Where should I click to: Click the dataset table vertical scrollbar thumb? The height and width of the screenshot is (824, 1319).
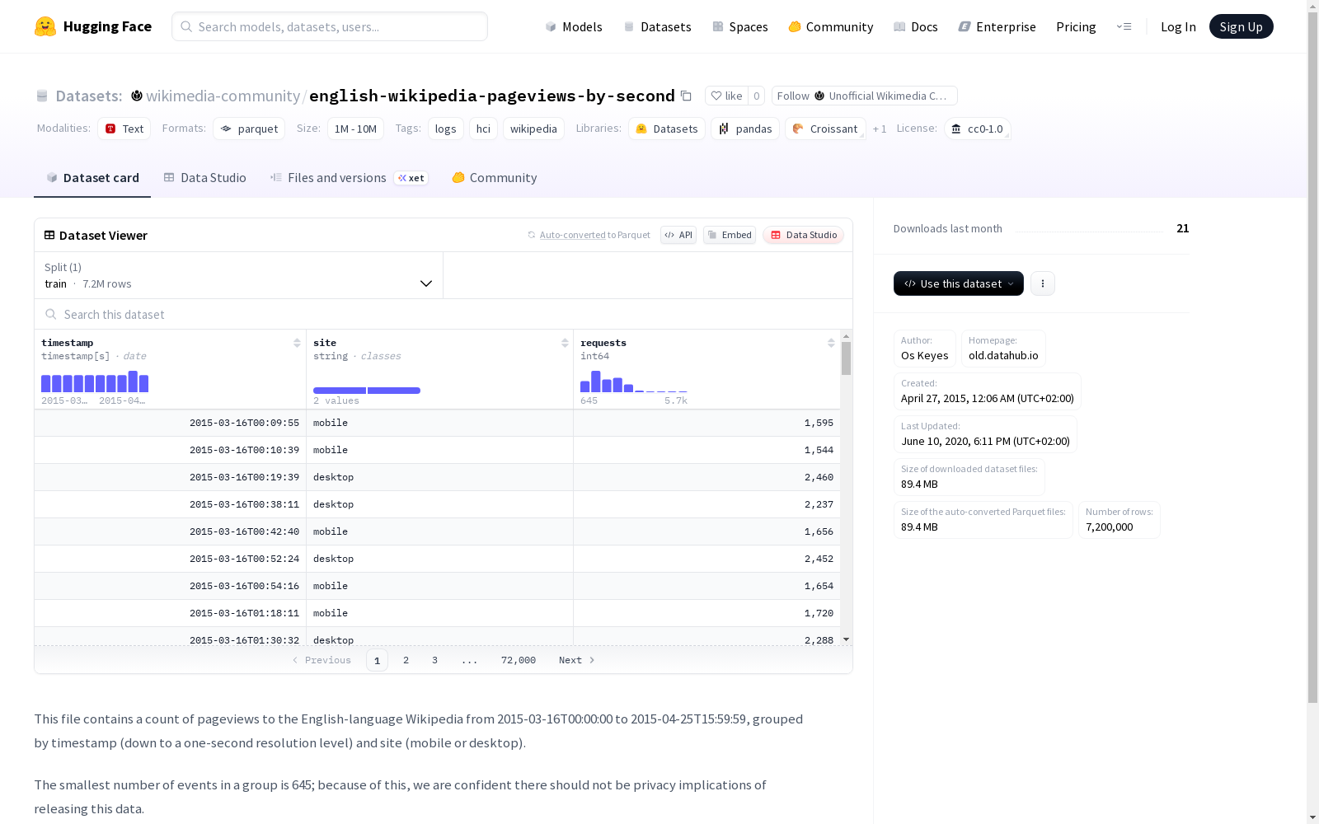point(846,358)
